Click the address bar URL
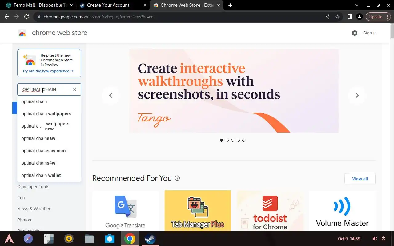This screenshot has width=394, height=246. click(x=98, y=17)
